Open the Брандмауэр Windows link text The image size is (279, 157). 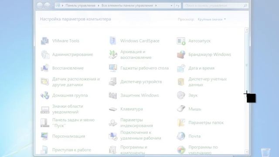tap(210, 55)
